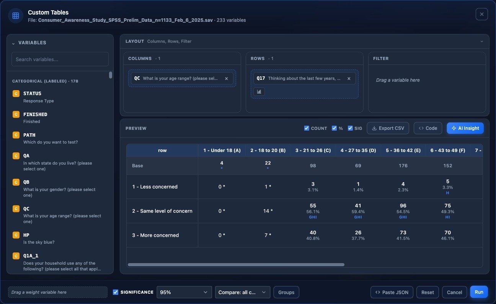Click FINISHED variable category icon
Viewport: 496px width, 304px height.
point(16,114)
